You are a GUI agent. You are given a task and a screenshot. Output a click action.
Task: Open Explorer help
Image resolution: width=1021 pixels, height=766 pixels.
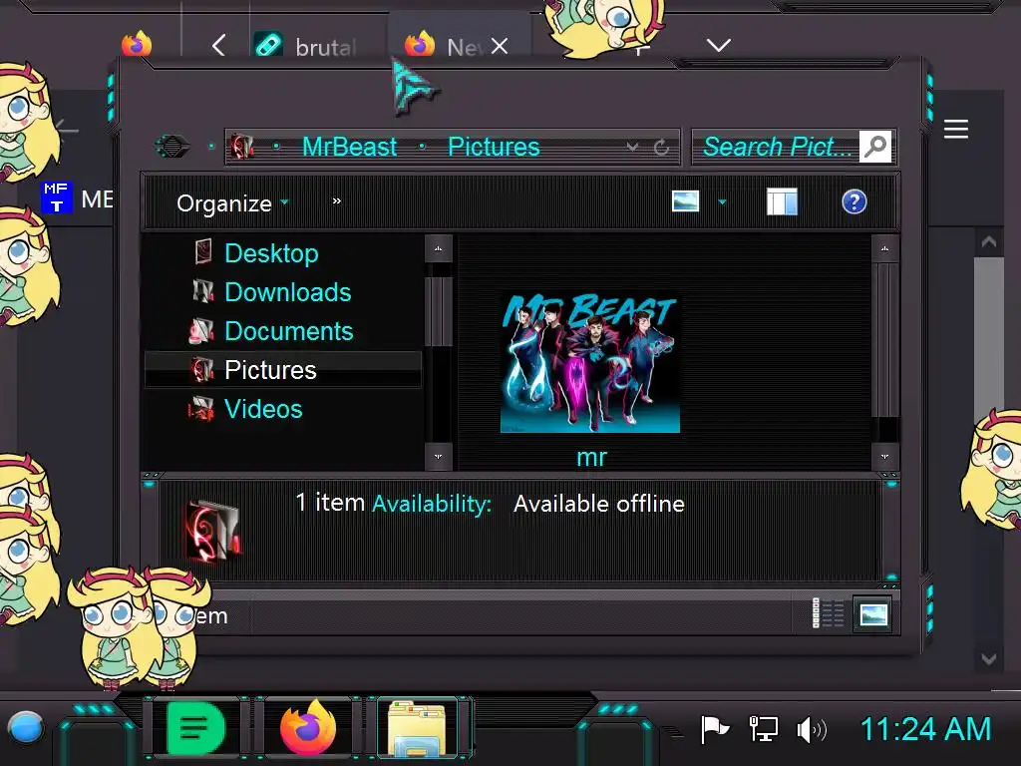pyautogui.click(x=853, y=201)
